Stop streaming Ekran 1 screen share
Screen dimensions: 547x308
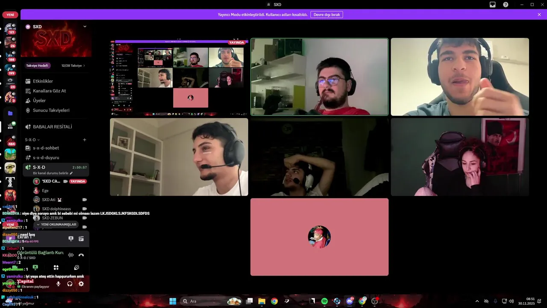71,239
